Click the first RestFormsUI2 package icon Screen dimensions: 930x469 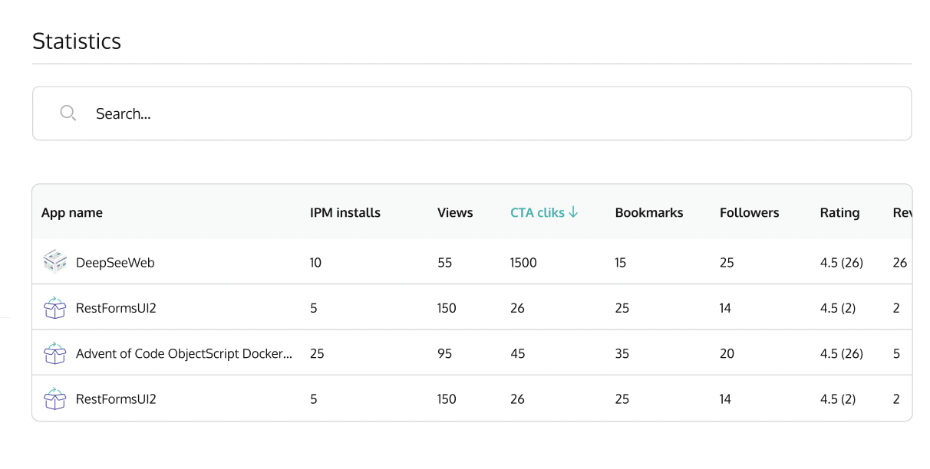tap(54, 308)
